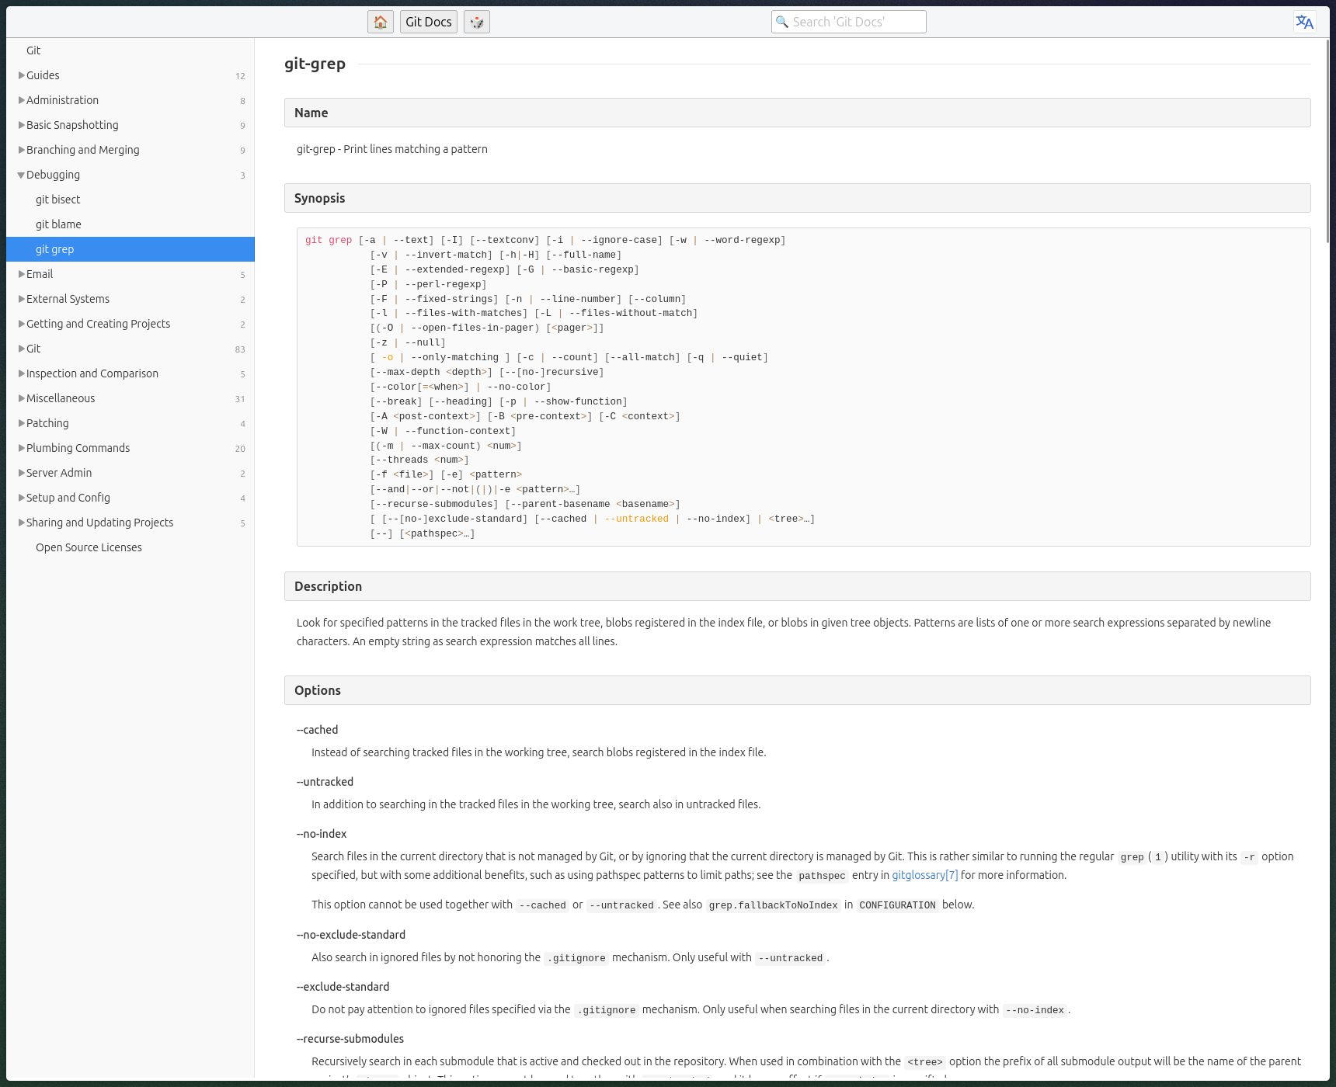Click the git-grep page title
1336x1087 pixels.
click(315, 64)
